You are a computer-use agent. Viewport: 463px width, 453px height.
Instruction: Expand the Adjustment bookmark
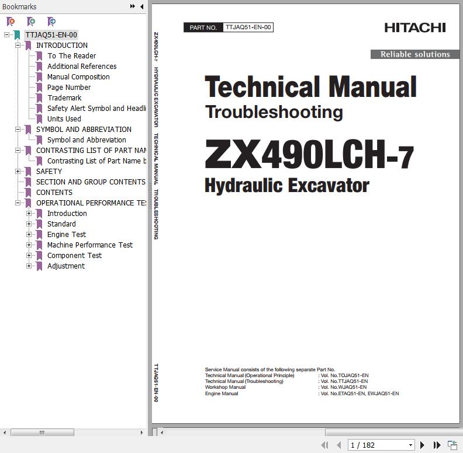pos(29,266)
